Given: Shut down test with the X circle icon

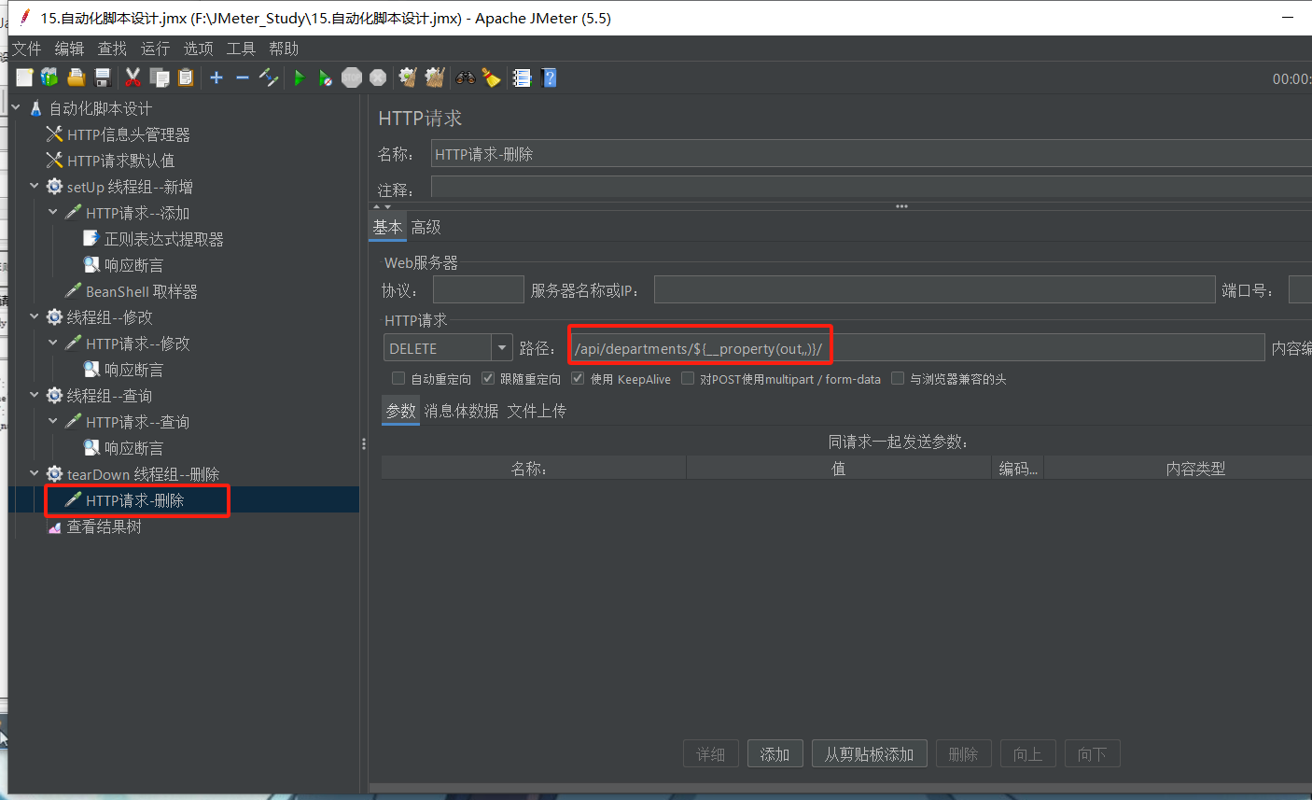Looking at the screenshot, I should (x=378, y=77).
